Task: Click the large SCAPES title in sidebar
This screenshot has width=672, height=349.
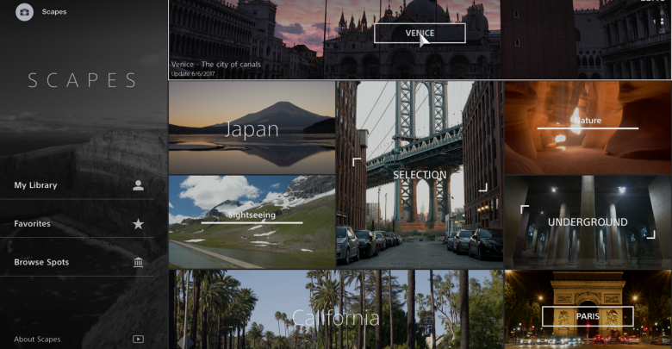Action: [x=83, y=81]
